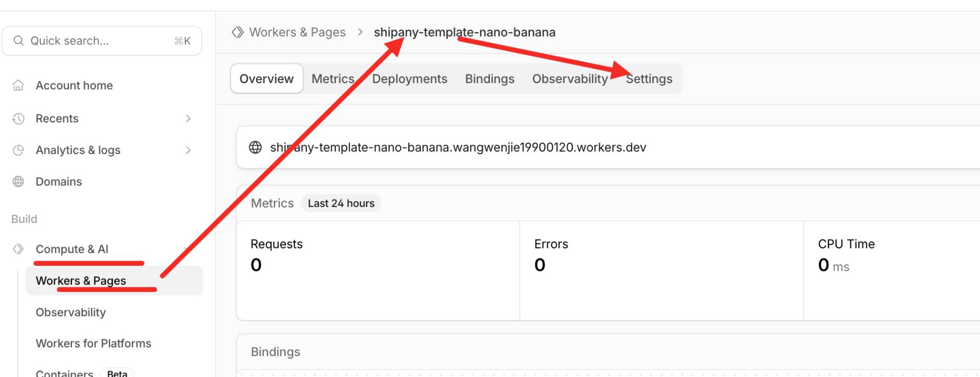Click the globe icon beside workers.dev URL
980x377 pixels.
point(255,147)
